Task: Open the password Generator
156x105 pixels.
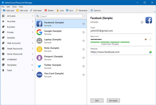Action: pos(81,10)
